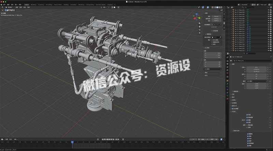Viewport: 273px width, 151px height.
Task: Toggle X-ray in viewport header
Action: [212, 7]
